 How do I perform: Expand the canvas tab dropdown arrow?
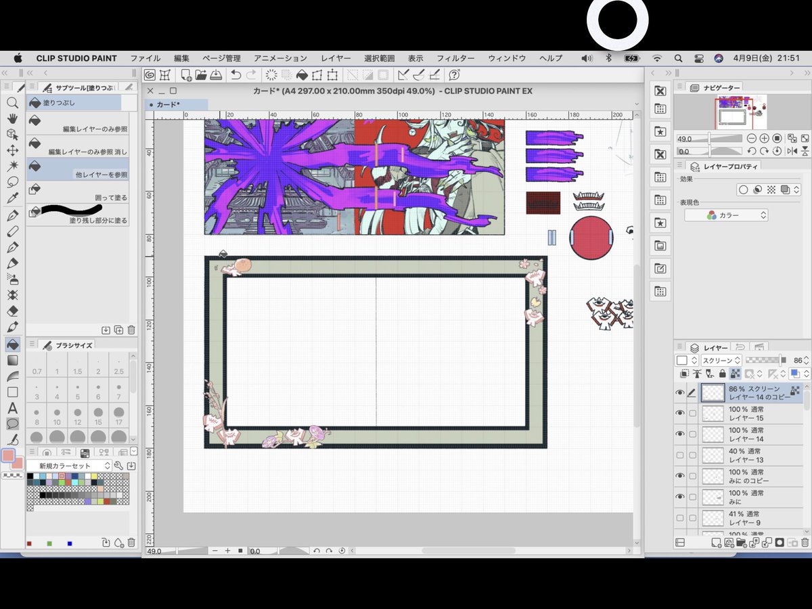(x=637, y=104)
